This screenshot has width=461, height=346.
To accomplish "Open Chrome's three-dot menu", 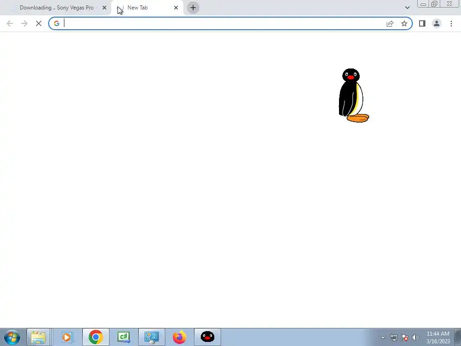I will tap(451, 23).
